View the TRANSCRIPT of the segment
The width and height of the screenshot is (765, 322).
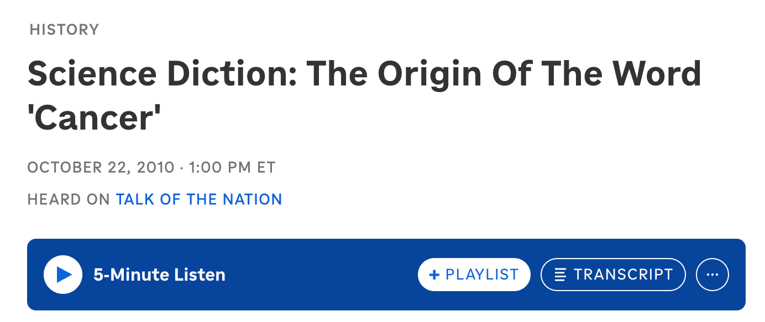613,275
